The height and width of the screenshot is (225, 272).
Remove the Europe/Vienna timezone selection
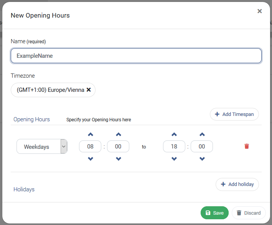(89, 90)
